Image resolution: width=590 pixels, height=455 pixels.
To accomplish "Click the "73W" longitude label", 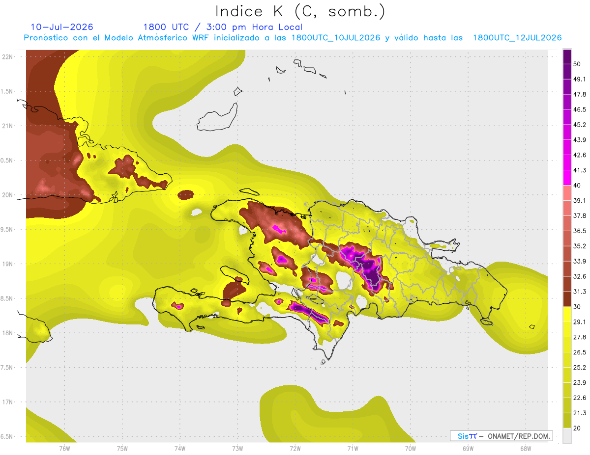I will click(237, 448).
